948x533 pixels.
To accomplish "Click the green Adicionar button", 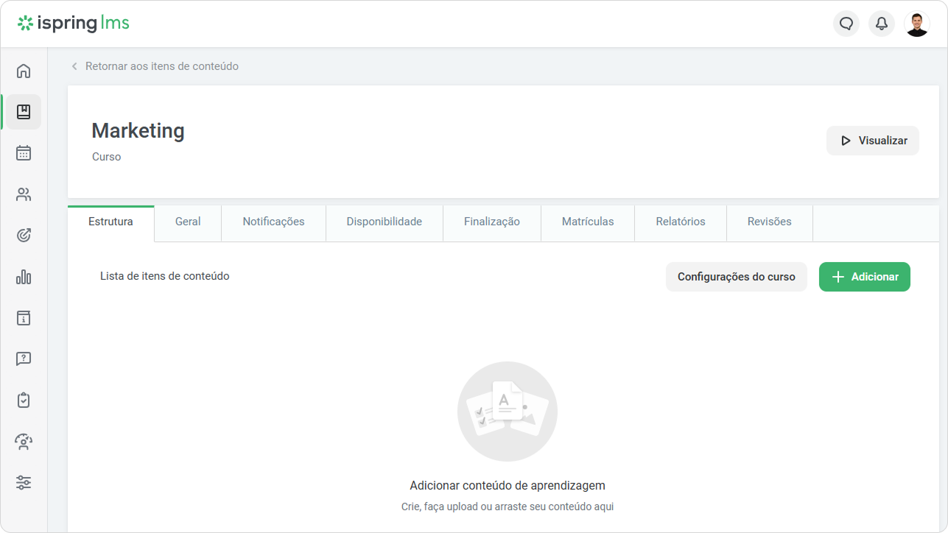I will click(x=865, y=277).
